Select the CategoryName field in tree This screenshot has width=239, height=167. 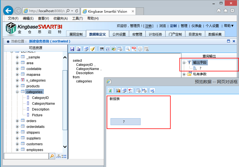pos(43,103)
